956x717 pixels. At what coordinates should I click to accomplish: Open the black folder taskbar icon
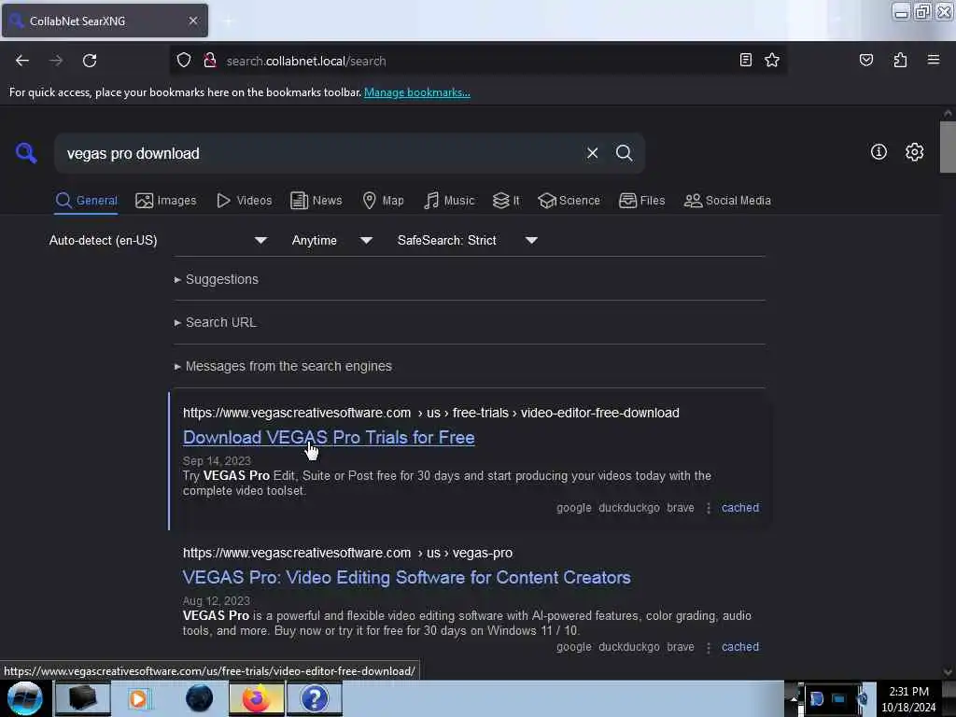[x=83, y=698]
